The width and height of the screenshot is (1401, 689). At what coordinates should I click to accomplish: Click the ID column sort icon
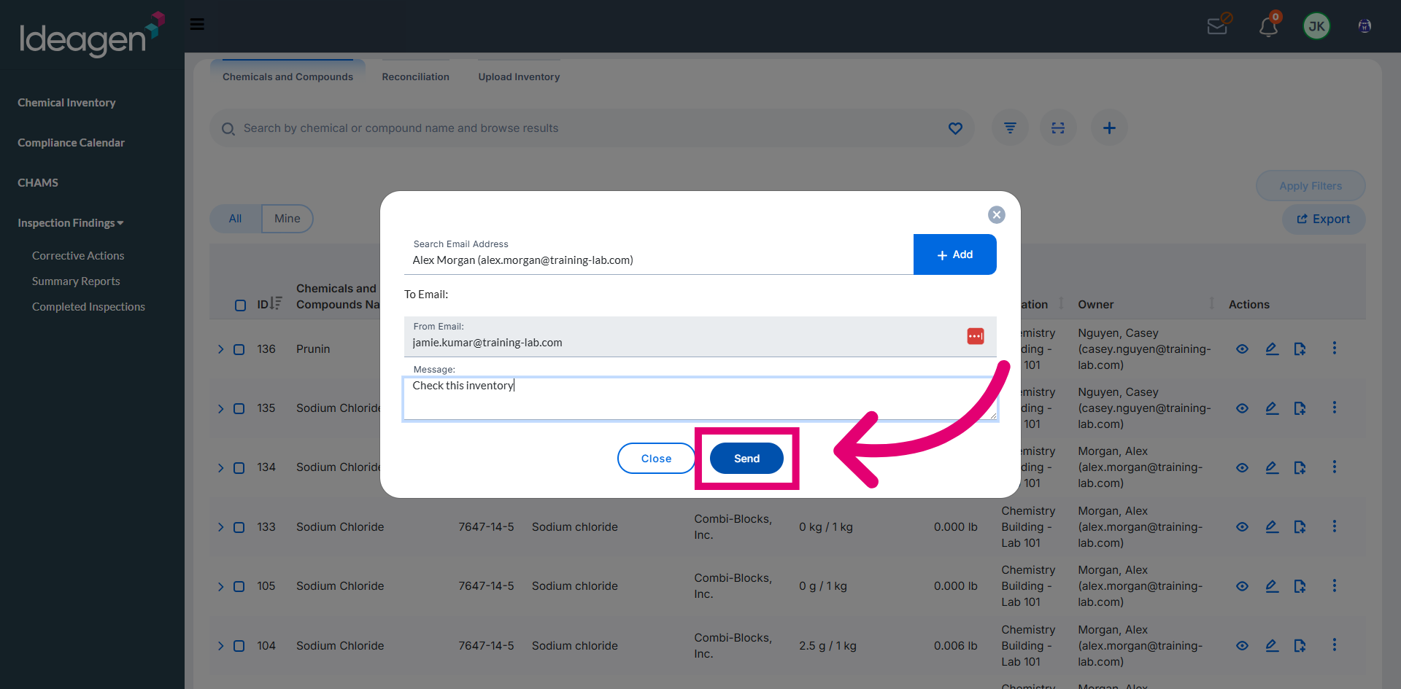click(x=276, y=303)
